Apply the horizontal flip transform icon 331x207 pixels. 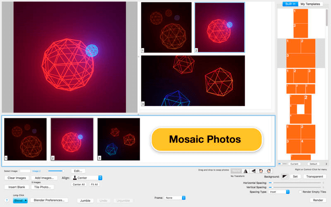point(245,171)
